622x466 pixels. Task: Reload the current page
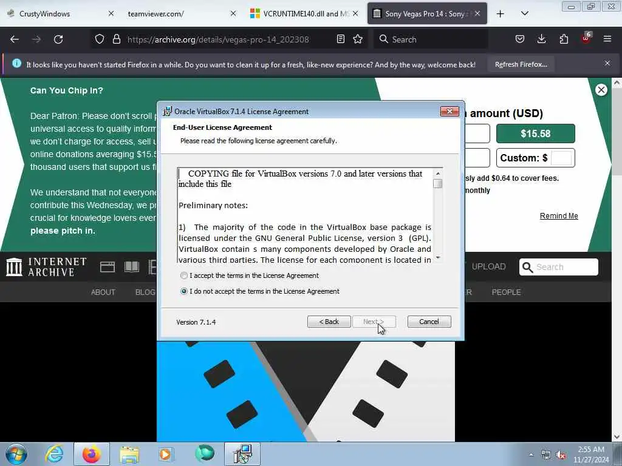pyautogui.click(x=58, y=39)
